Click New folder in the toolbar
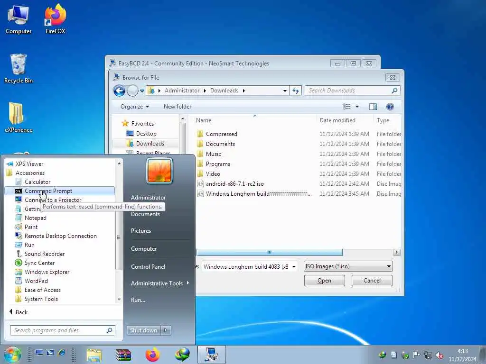Viewport: 486px width, 364px height. 178,107
